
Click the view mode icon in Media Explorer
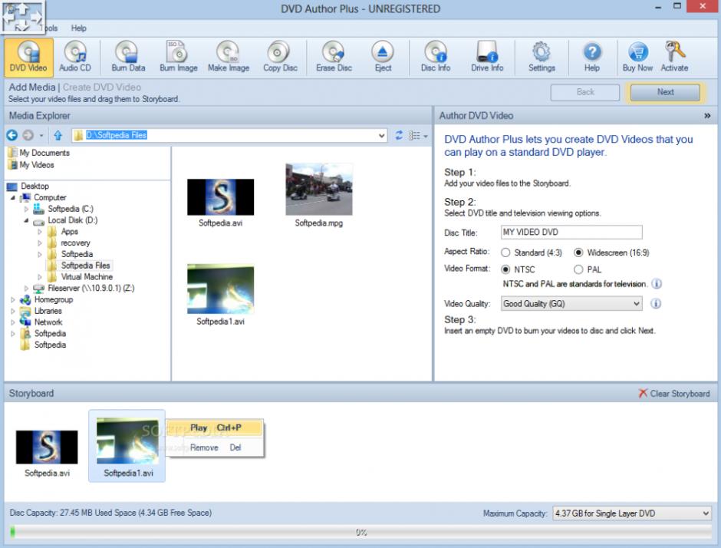[x=414, y=135]
